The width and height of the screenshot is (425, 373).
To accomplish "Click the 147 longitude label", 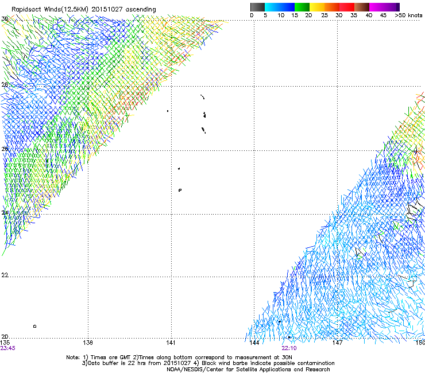I will (x=337, y=343).
